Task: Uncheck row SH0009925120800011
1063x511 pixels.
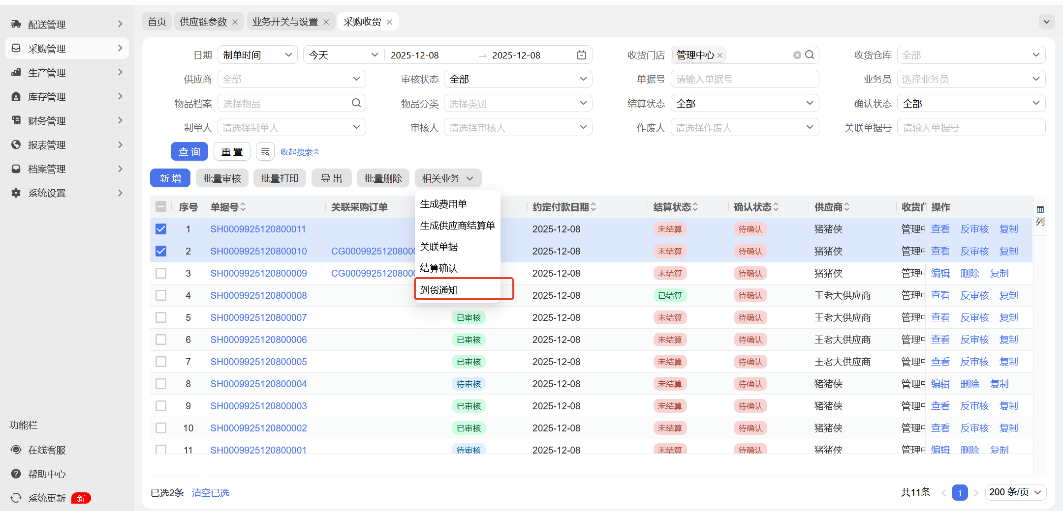Action: (161, 229)
